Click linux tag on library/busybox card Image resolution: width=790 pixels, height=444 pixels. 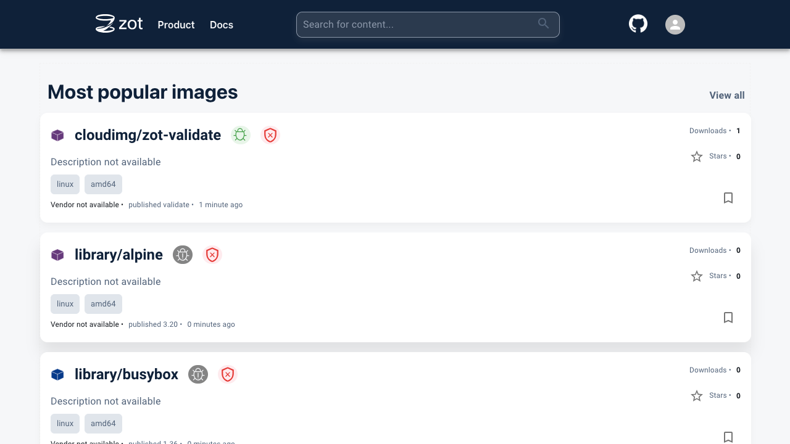click(65, 424)
